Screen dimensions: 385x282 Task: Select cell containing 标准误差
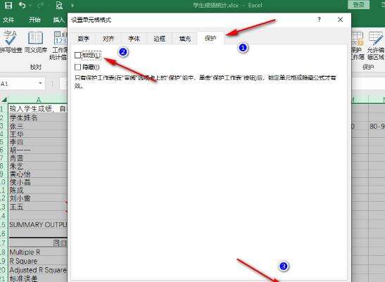click(x=38, y=278)
